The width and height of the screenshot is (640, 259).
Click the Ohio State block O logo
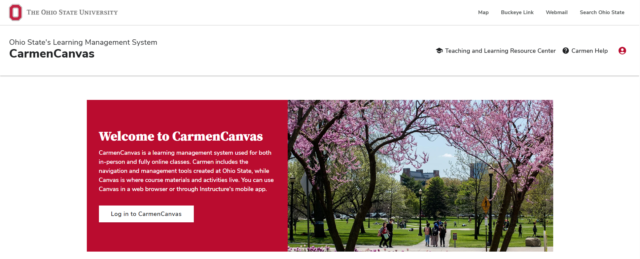[15, 12]
